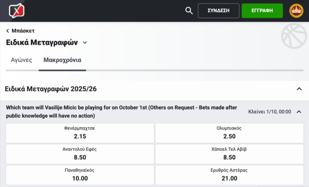Switch to the Αγώνες tab
The image size is (309, 187).
21,60
